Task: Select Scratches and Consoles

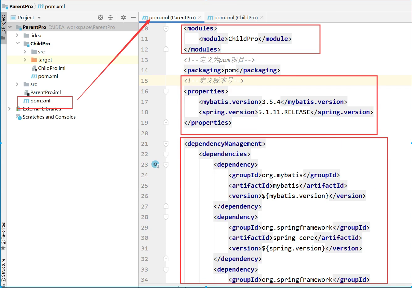Action: (46, 117)
